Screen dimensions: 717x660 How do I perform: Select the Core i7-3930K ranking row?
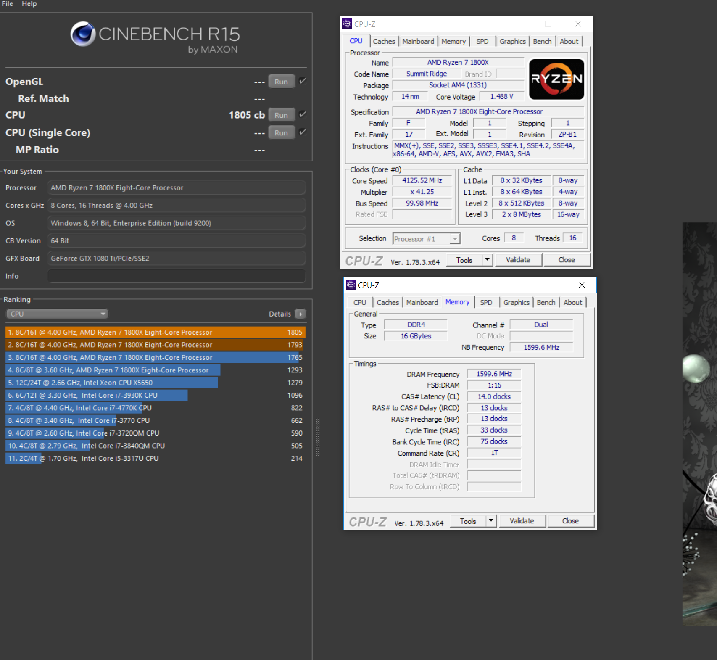click(155, 395)
